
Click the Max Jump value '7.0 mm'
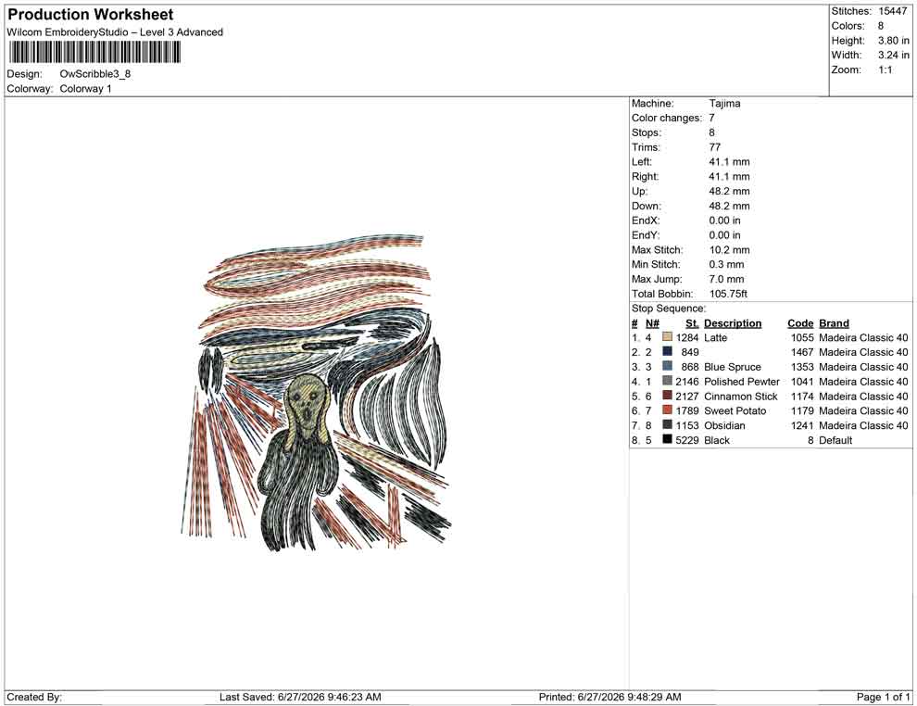point(726,279)
